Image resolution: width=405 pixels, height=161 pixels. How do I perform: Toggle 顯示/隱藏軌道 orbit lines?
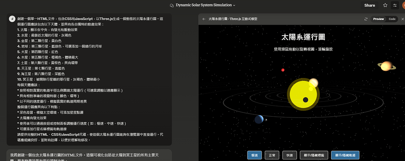(x=345, y=155)
